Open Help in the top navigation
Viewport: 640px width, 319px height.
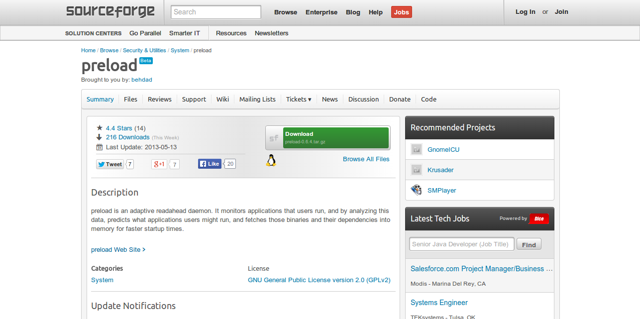coord(376,12)
